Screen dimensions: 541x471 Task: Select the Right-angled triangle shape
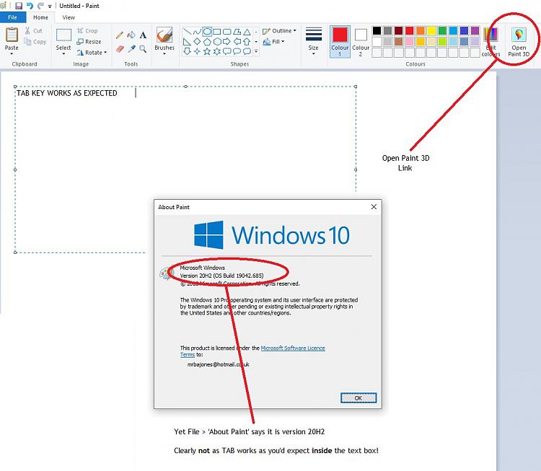coord(187,42)
